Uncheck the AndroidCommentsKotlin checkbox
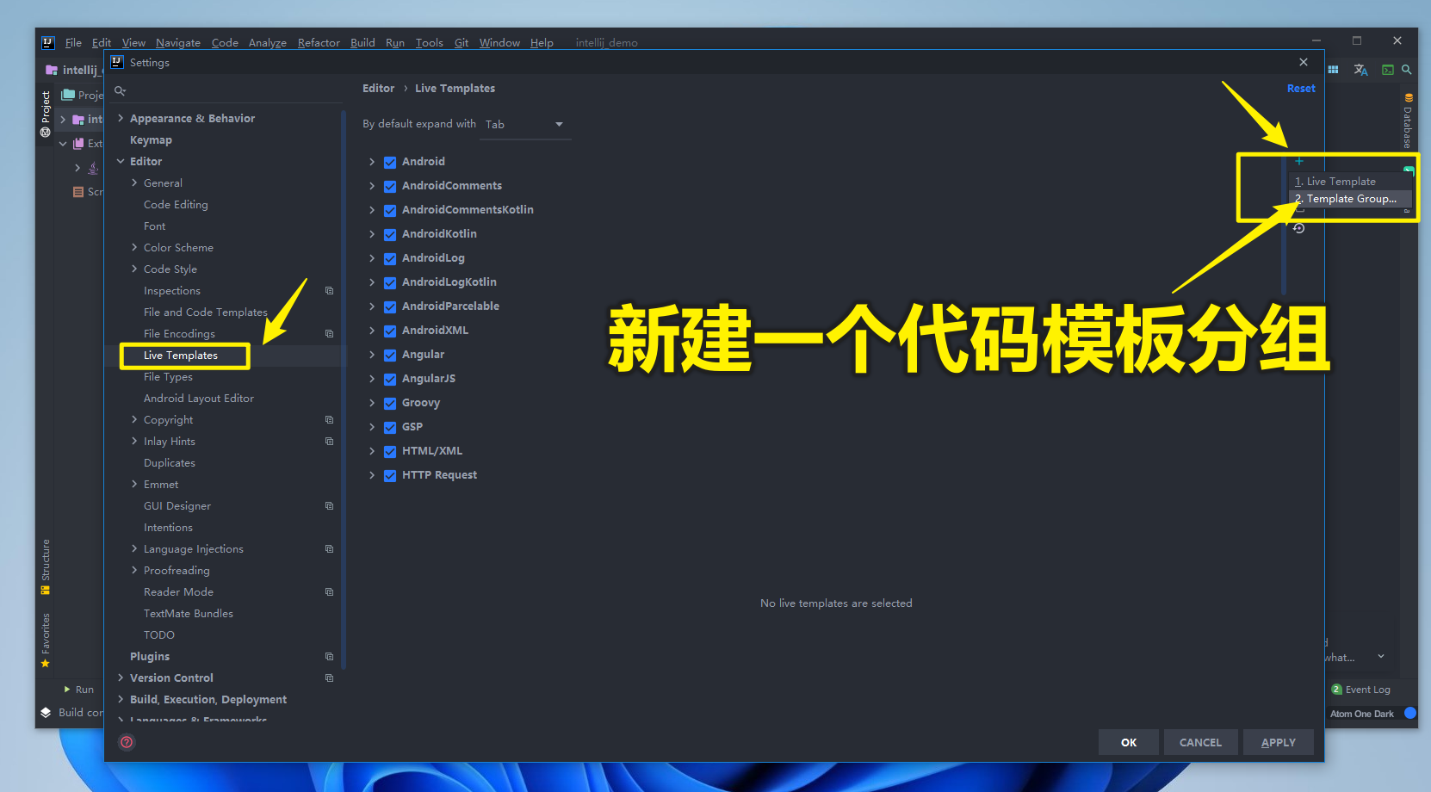Screen dimensions: 1431x792 (390, 210)
